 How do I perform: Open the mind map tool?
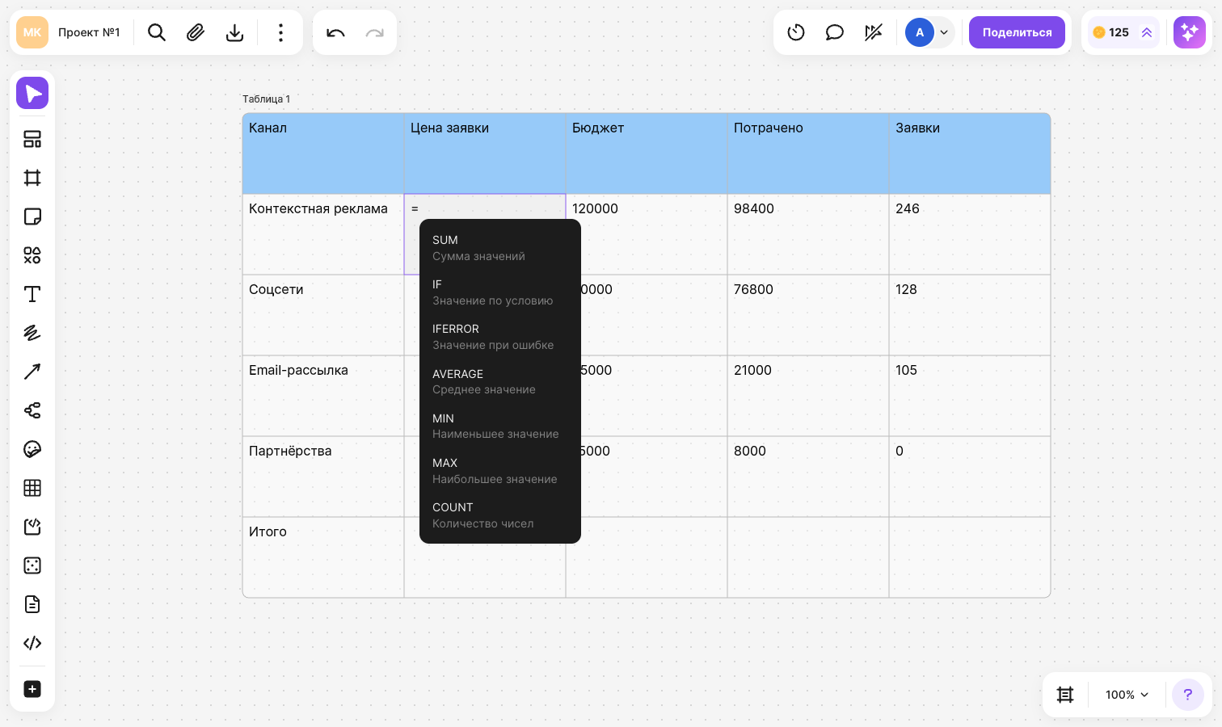(32, 410)
